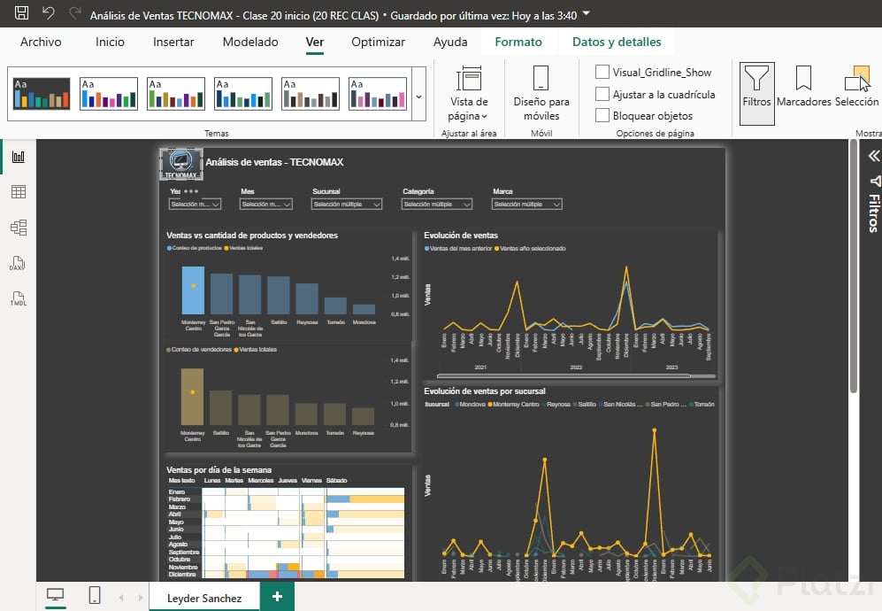The image size is (882, 611).
Task: Select the Ver tab
Action: [314, 42]
